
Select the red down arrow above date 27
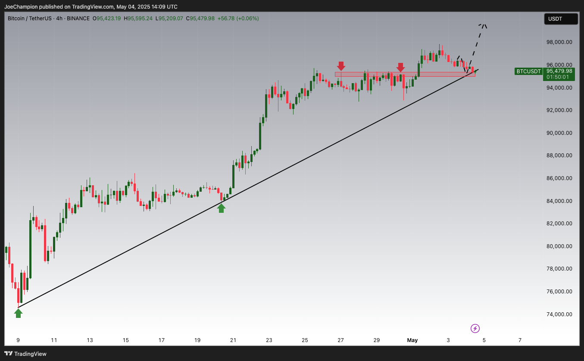pyautogui.click(x=341, y=66)
